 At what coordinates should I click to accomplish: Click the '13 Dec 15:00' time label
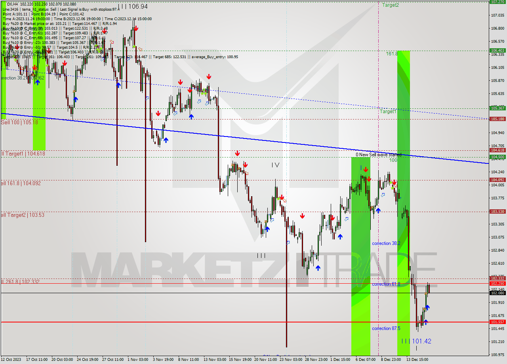point(417,360)
